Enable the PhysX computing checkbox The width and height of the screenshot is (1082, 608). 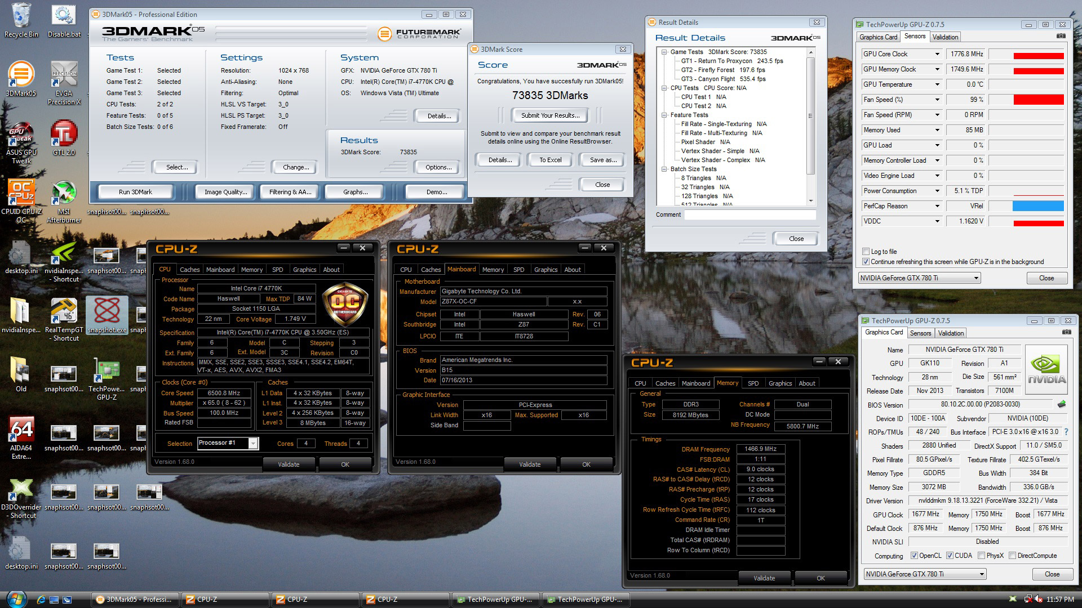982,556
